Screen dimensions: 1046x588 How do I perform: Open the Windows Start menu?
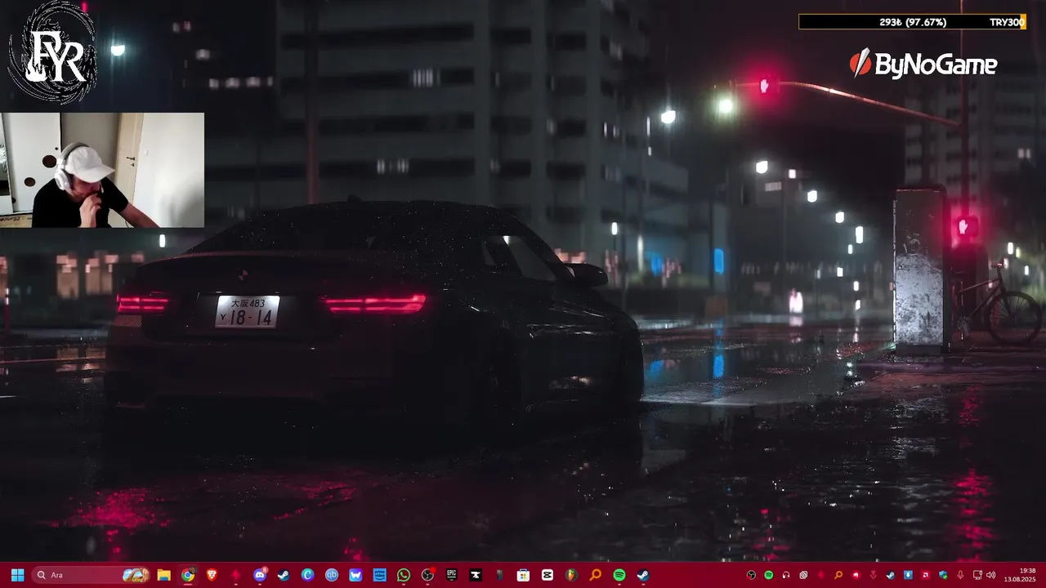pyautogui.click(x=17, y=575)
